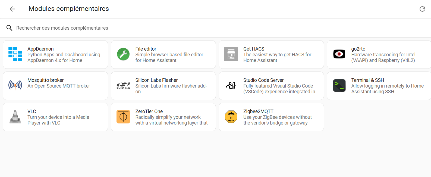Open the VLC add-on title
The width and height of the screenshot is (431, 177).
[x=32, y=111]
